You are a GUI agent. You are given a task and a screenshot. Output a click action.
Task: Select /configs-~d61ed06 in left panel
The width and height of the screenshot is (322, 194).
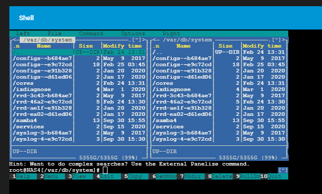point(79,77)
